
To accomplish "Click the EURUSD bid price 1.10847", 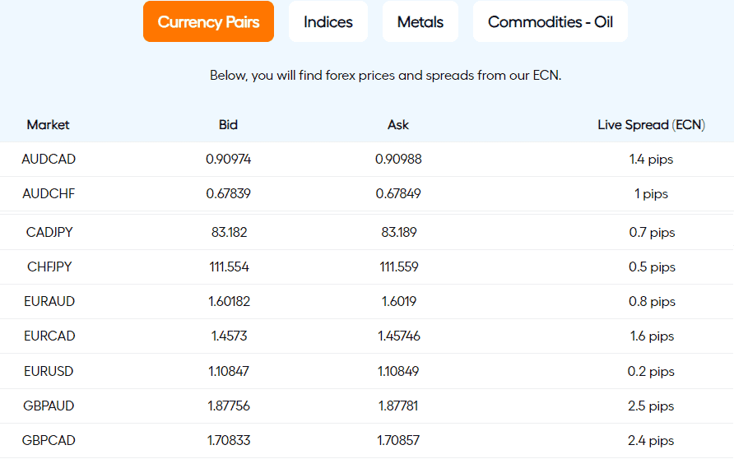I will [x=229, y=371].
